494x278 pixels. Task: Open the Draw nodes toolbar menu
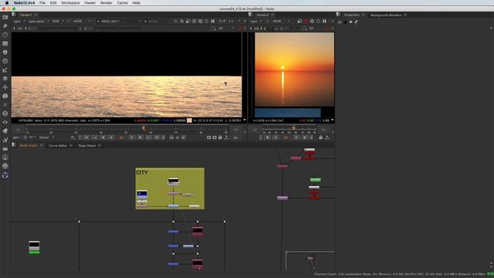coord(5,25)
